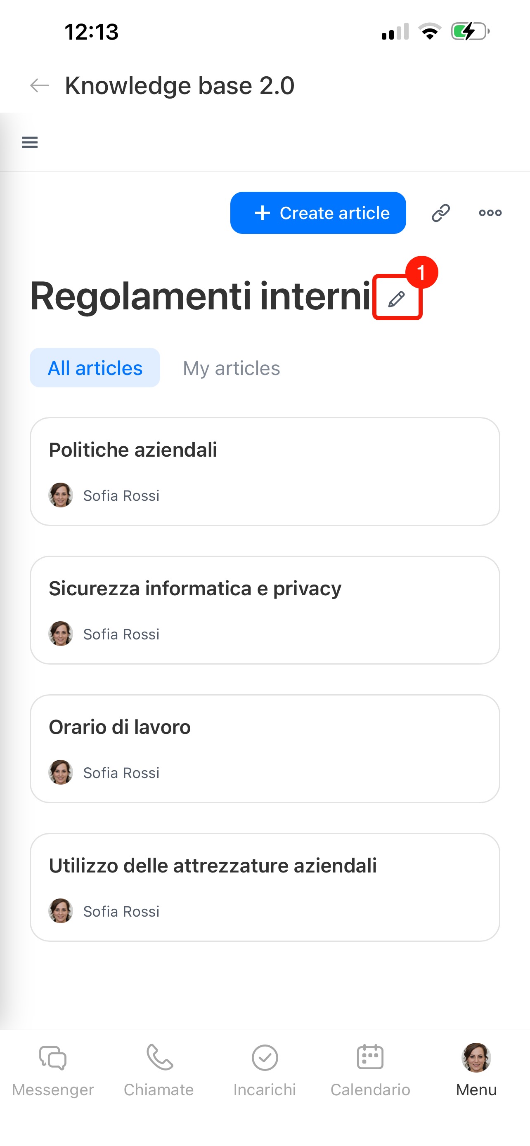Copy link using the chain icon

[440, 213]
